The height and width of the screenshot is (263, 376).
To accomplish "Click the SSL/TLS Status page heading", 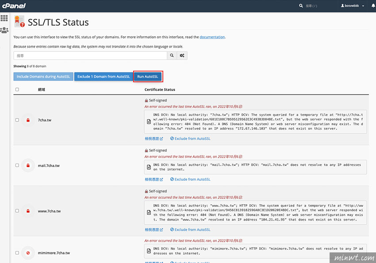I will point(58,22).
